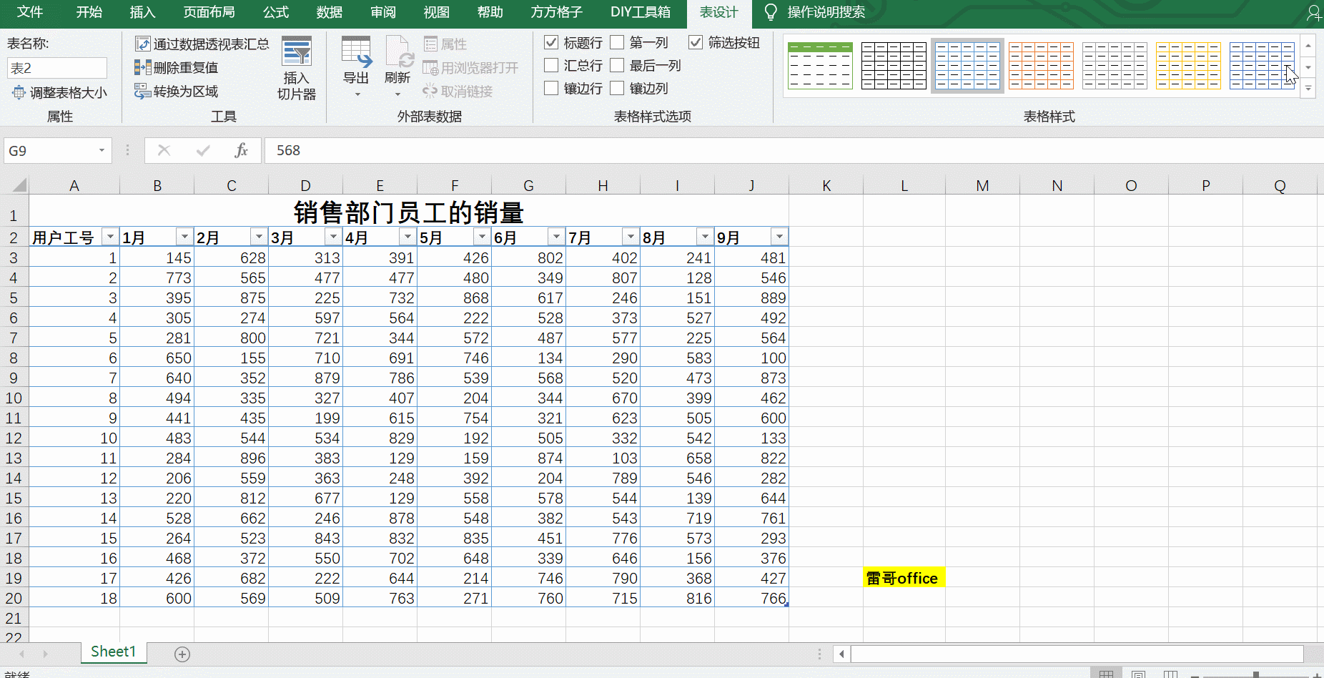This screenshot has height=678, width=1324.
Task: Open the 3月 column filter dropdown
Action: (333, 237)
